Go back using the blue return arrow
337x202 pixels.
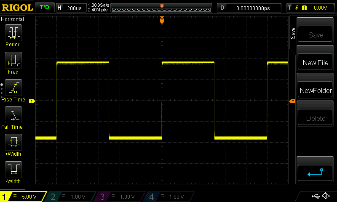(315, 173)
